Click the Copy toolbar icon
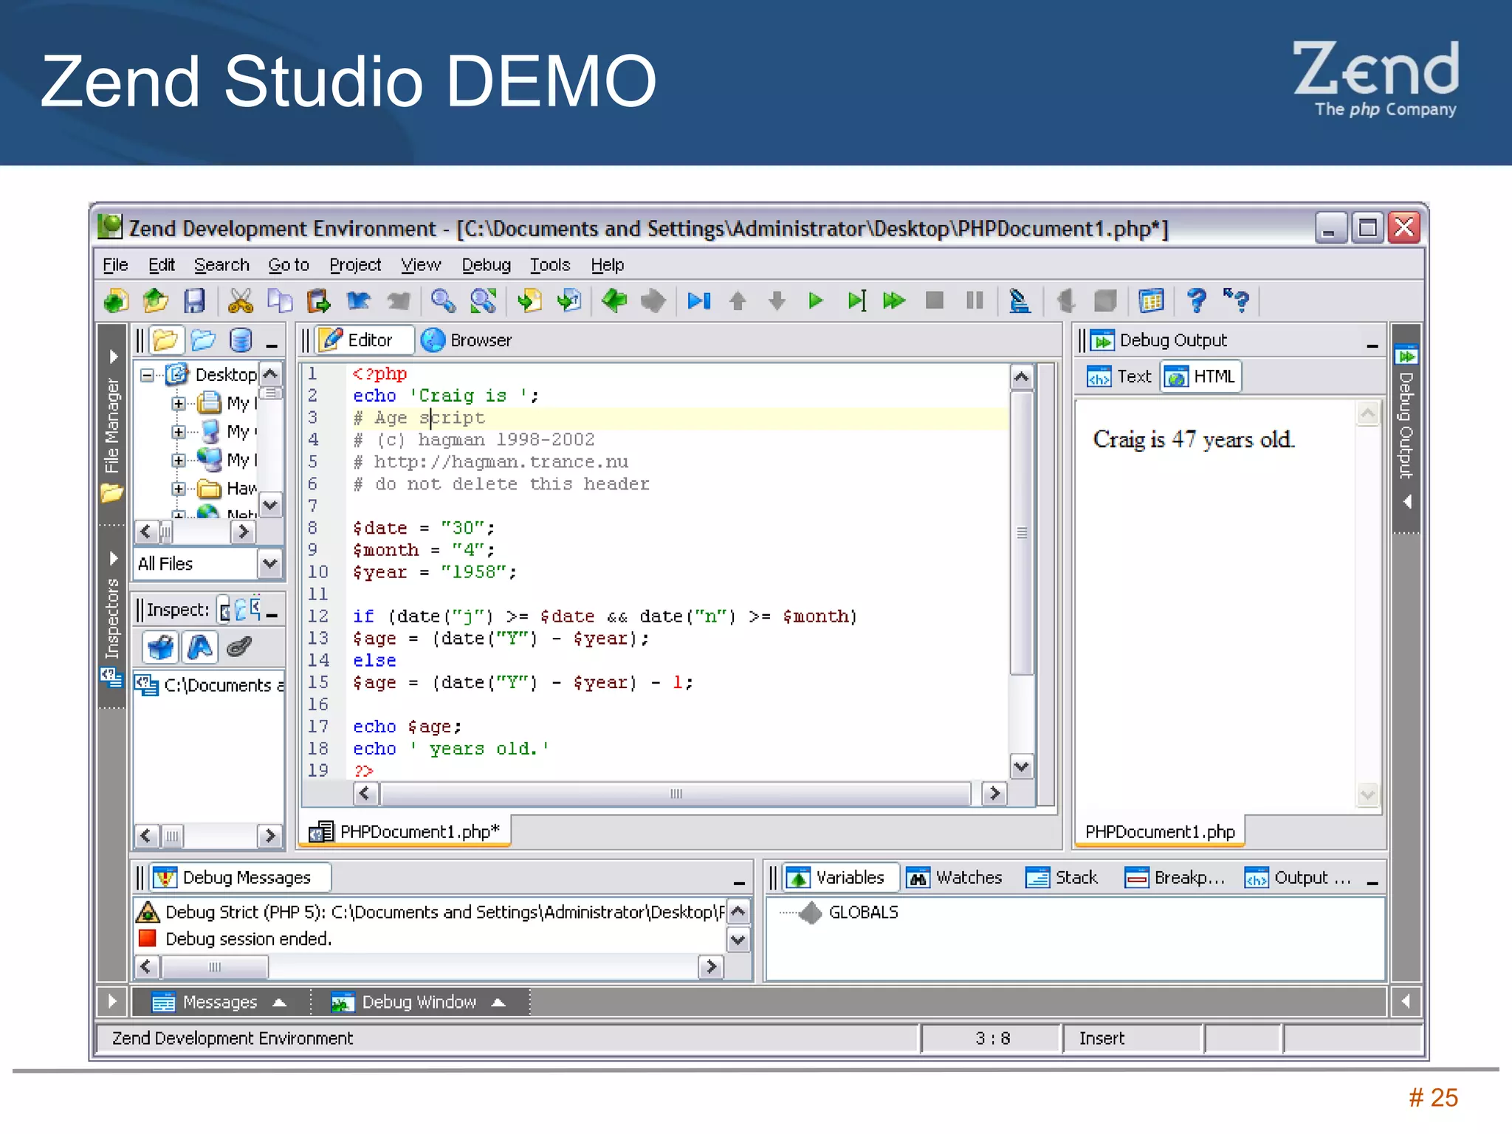 (x=280, y=301)
